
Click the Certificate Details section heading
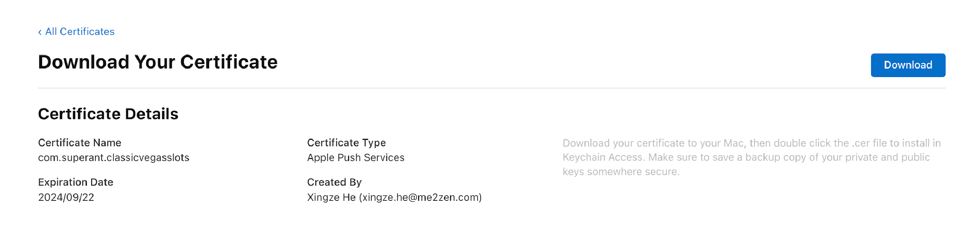[108, 114]
